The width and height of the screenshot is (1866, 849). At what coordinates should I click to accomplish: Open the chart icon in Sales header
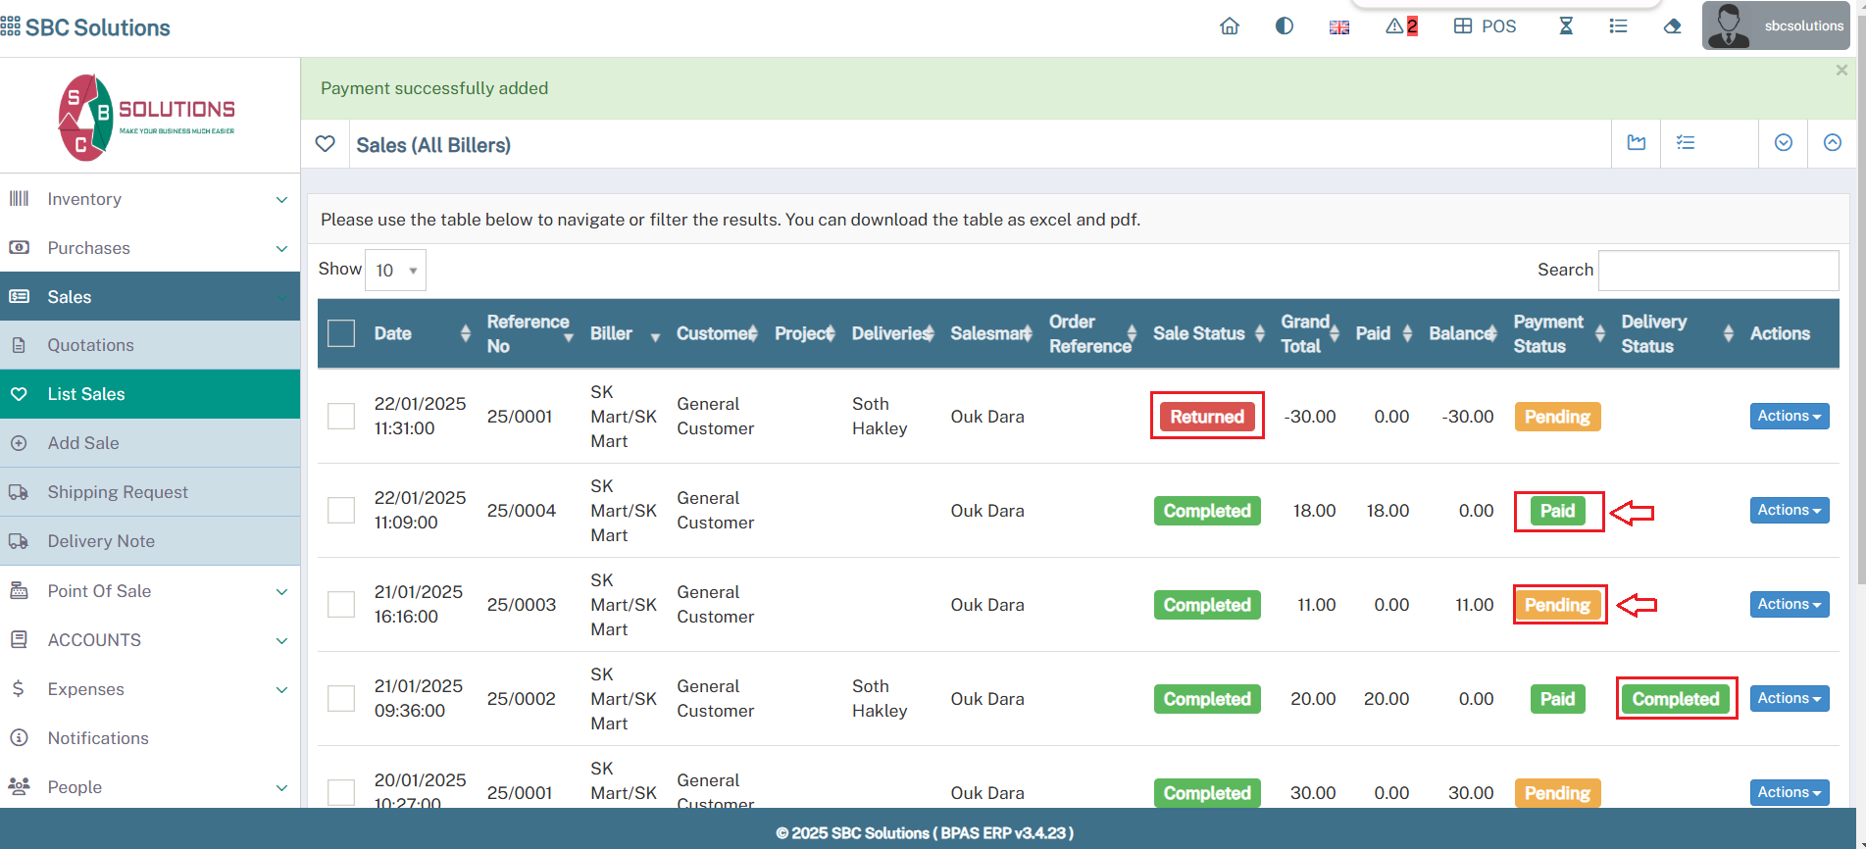(1637, 143)
